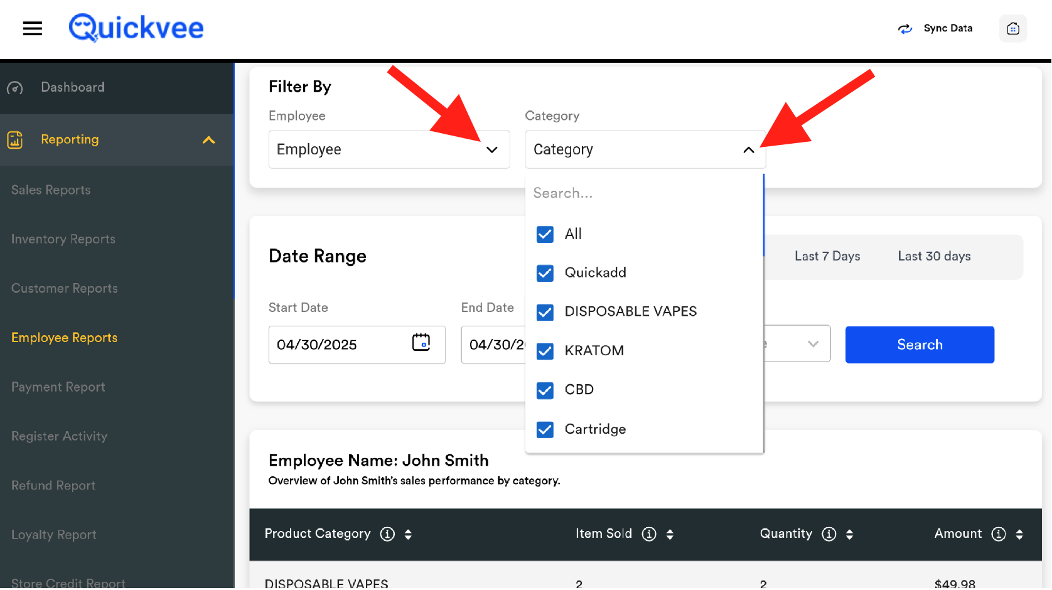Sort the Amount column
The height and width of the screenshot is (590, 1052).
[1019, 534]
